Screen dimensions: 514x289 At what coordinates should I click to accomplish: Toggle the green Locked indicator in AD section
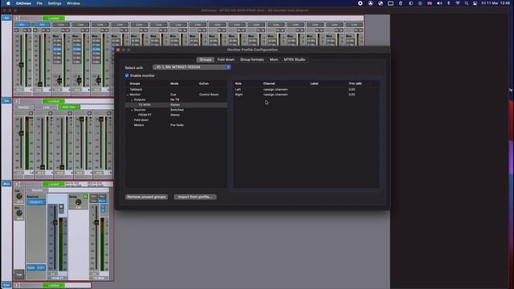[x=54, y=18]
